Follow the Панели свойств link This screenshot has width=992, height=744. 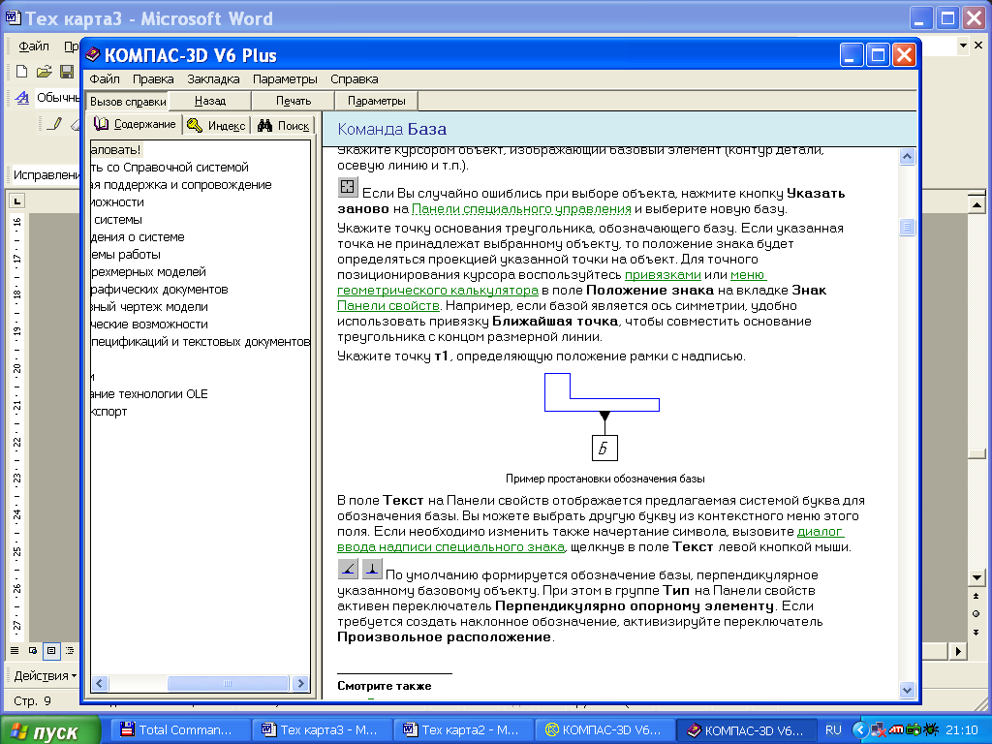(x=387, y=305)
